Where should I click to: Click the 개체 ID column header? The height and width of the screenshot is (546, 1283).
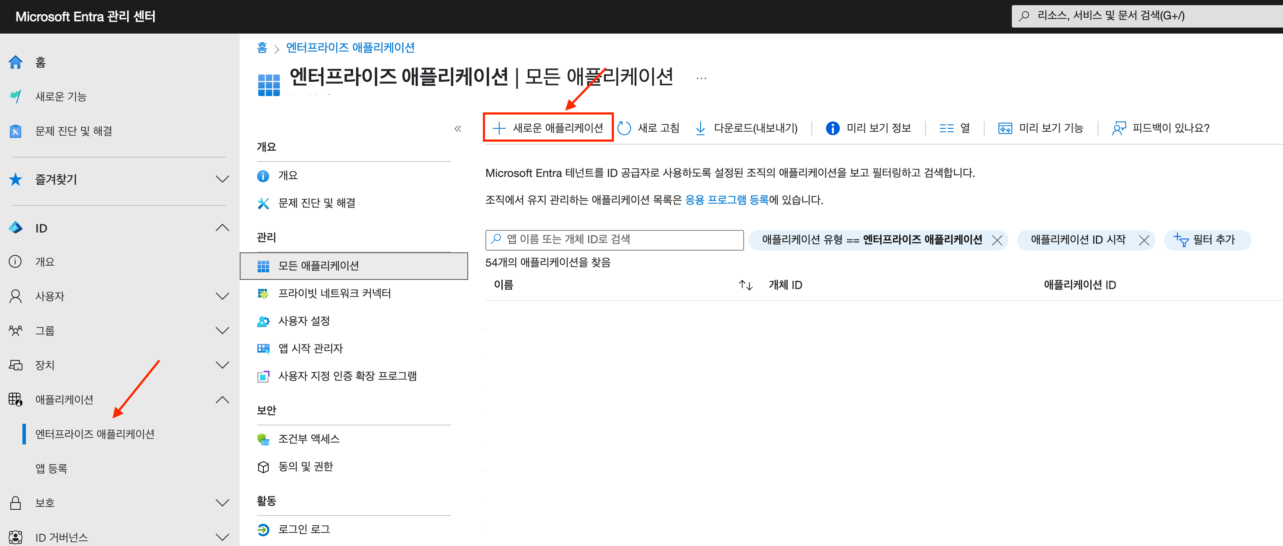point(785,285)
